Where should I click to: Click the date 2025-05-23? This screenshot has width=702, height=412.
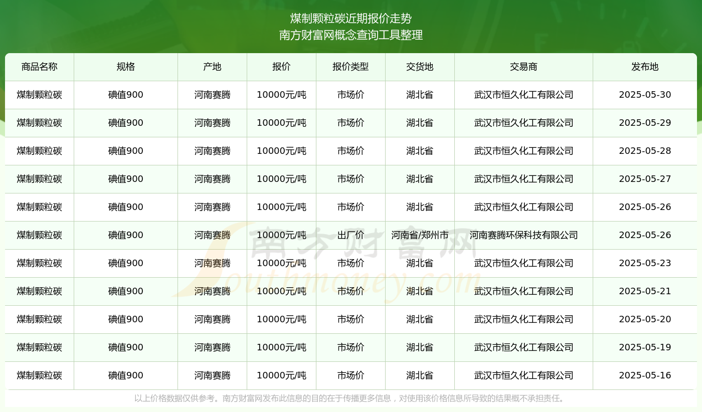point(645,263)
